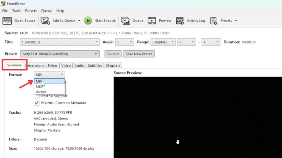The width and height of the screenshot is (282, 158).
Task: Click the Preview film strip icon
Action: click(x=152, y=21)
